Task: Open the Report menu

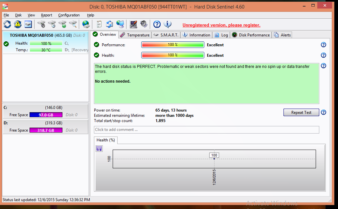Action: (x=47, y=15)
